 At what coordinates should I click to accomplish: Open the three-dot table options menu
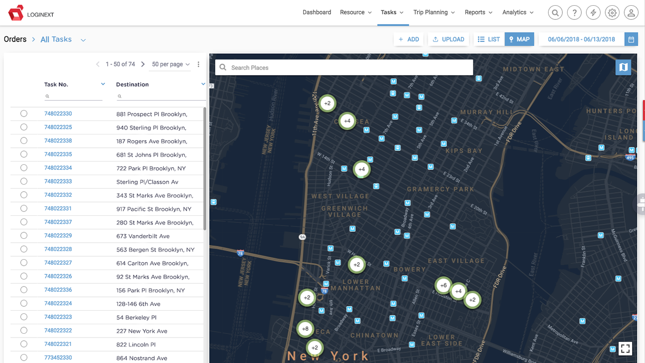(198, 64)
